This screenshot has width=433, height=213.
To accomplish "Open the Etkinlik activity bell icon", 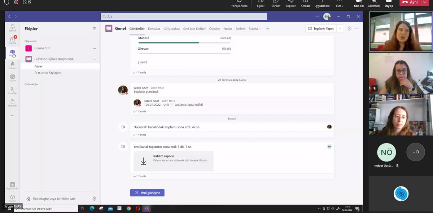I will coord(13,28).
